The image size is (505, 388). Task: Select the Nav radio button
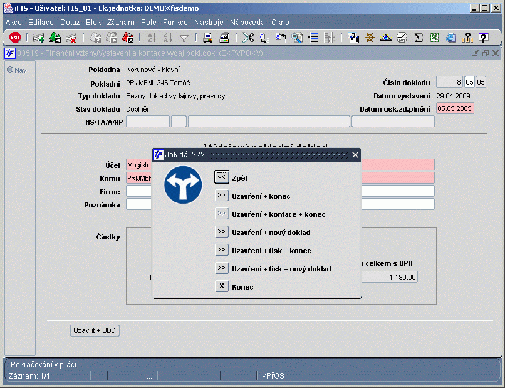[x=10, y=70]
